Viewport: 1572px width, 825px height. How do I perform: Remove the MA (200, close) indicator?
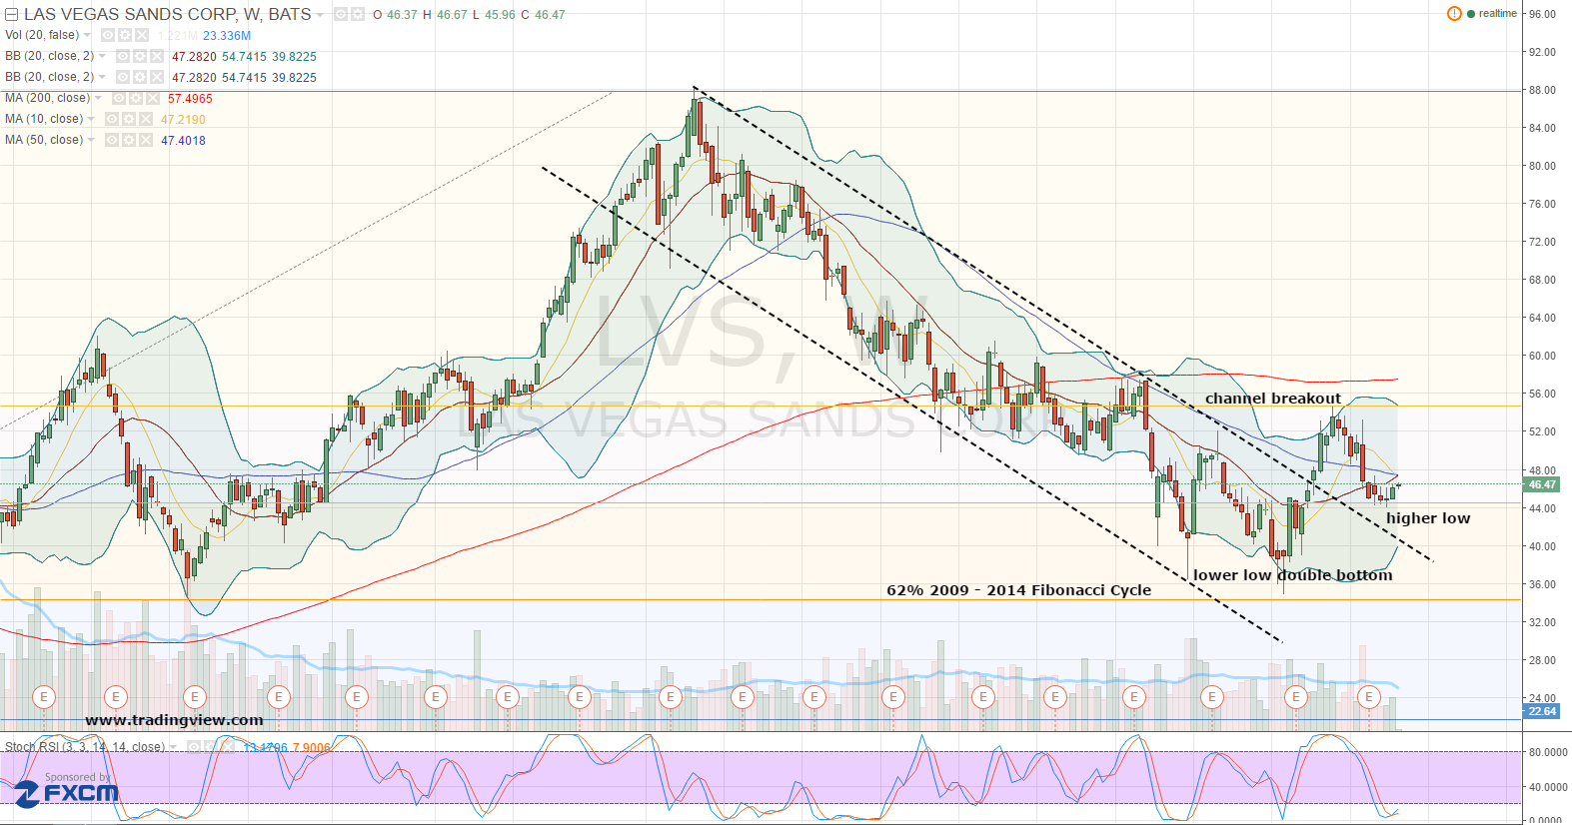pyautogui.click(x=153, y=99)
